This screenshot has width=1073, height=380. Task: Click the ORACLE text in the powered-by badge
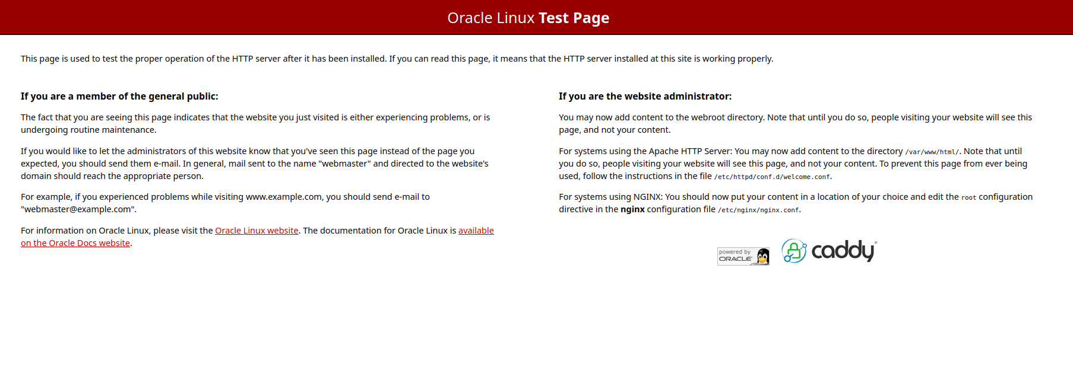[x=735, y=259]
